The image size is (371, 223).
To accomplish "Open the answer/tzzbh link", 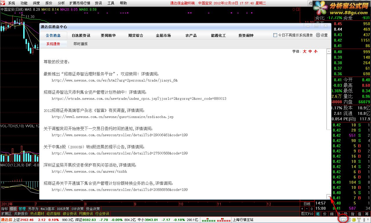I will [x=89, y=171].
